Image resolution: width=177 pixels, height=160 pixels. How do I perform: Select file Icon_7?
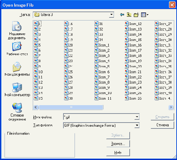tap(102, 77)
